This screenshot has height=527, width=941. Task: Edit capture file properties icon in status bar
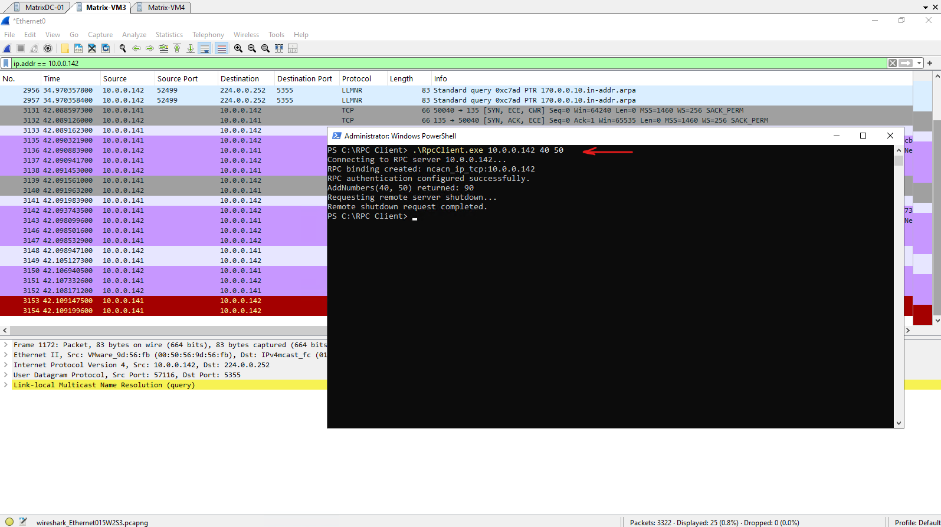[x=23, y=522]
